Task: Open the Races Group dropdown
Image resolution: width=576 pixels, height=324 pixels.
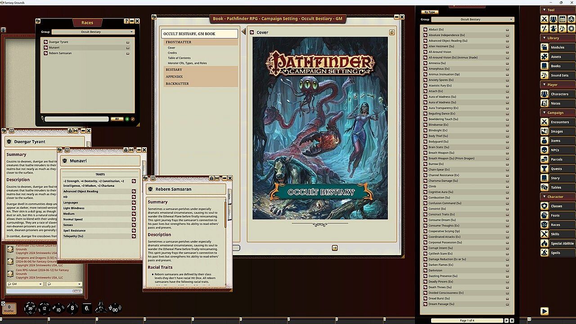Action: (93, 32)
